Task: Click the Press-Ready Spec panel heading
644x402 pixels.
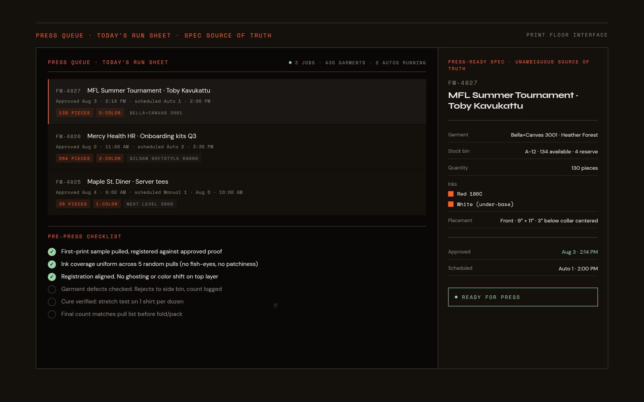Action: click(x=519, y=65)
